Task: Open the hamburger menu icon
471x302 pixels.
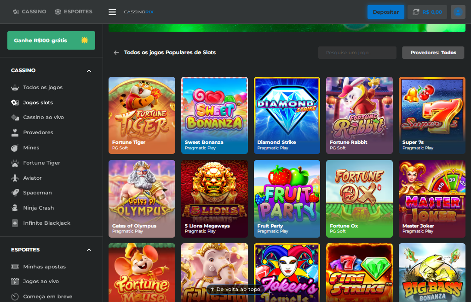Action: (112, 12)
